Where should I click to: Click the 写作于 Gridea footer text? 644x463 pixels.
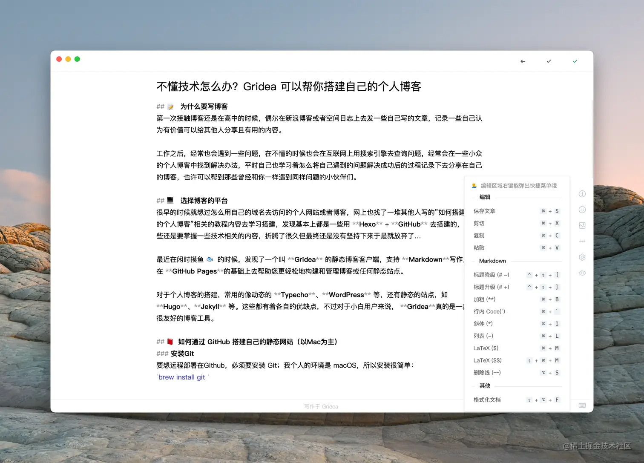coord(321,406)
